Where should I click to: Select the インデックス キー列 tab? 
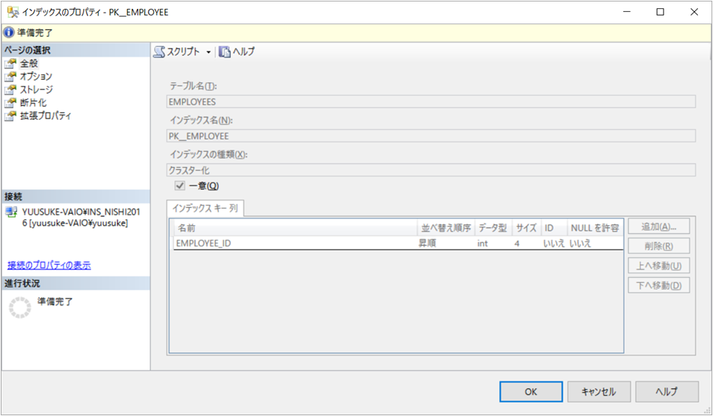click(x=205, y=209)
